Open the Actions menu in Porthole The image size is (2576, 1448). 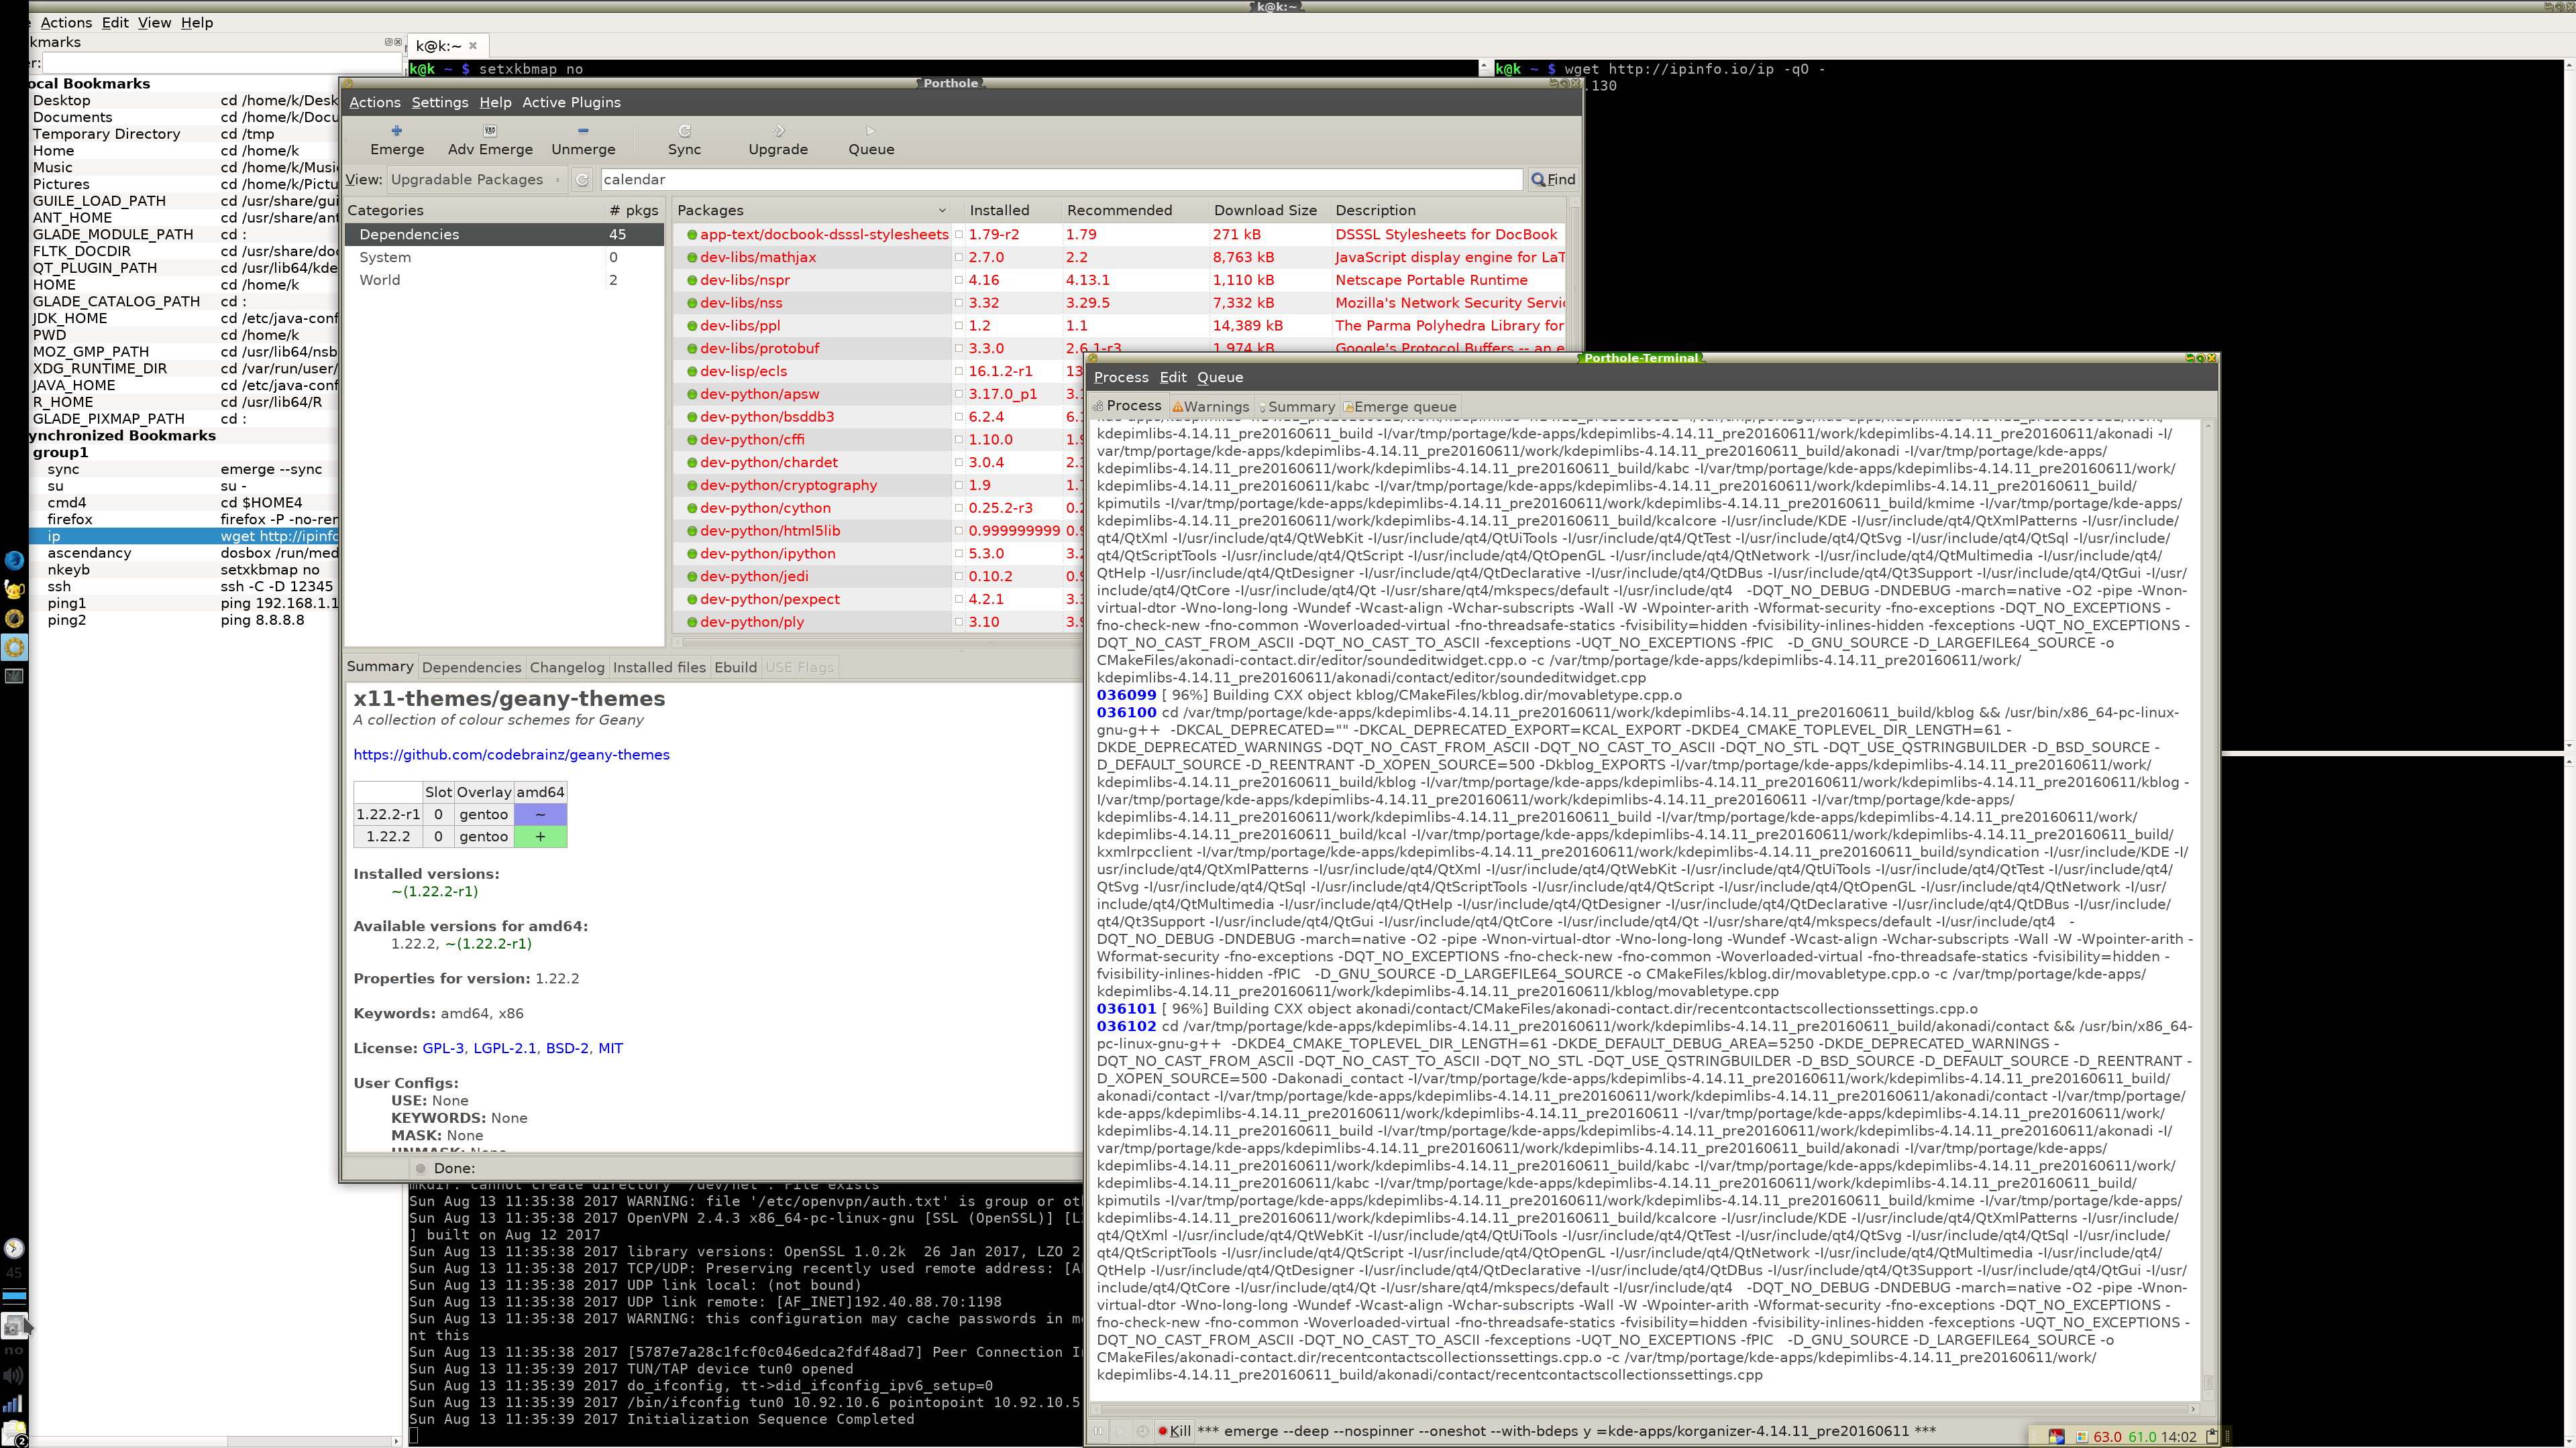point(375,102)
